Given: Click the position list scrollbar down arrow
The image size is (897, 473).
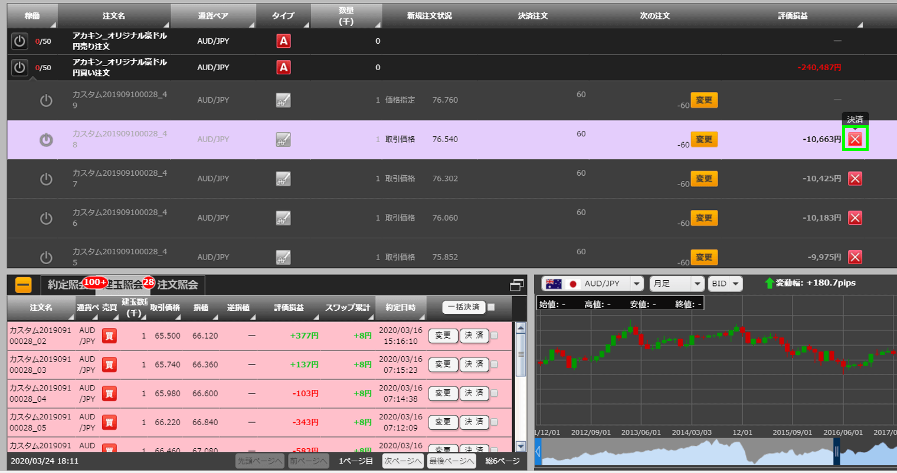Looking at the screenshot, I should click(520, 446).
